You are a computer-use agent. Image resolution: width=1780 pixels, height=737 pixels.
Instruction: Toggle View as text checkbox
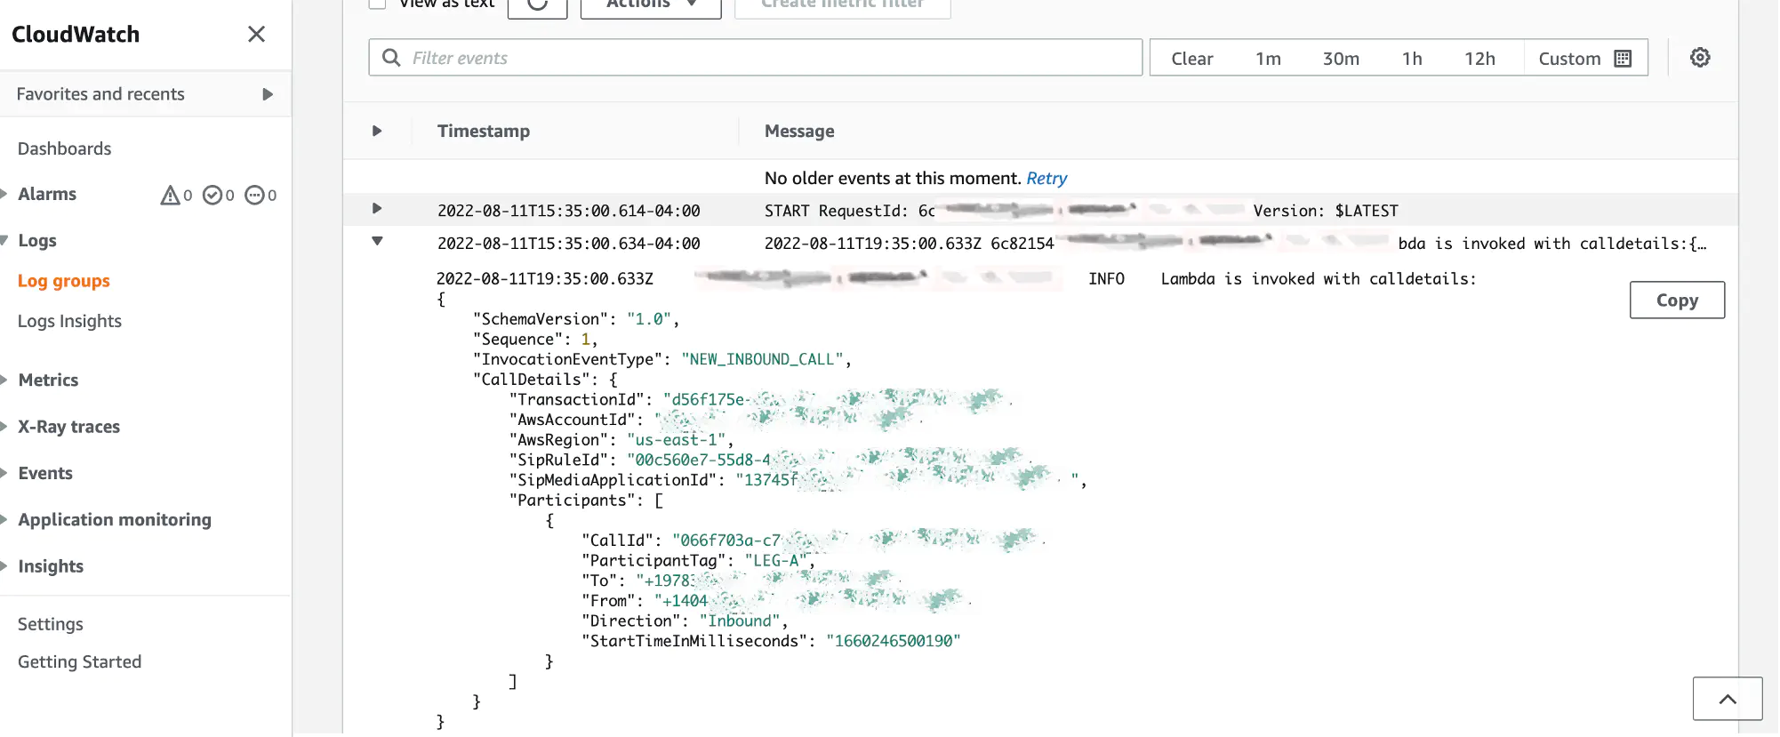[x=377, y=4]
